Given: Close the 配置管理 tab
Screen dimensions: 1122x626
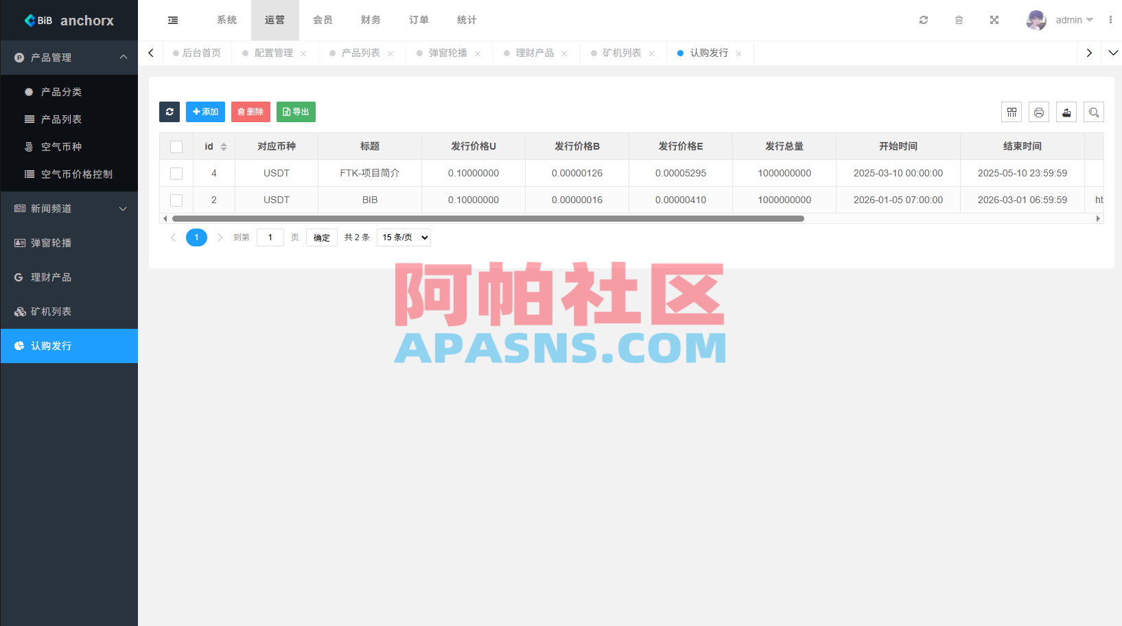Looking at the screenshot, I should [303, 54].
